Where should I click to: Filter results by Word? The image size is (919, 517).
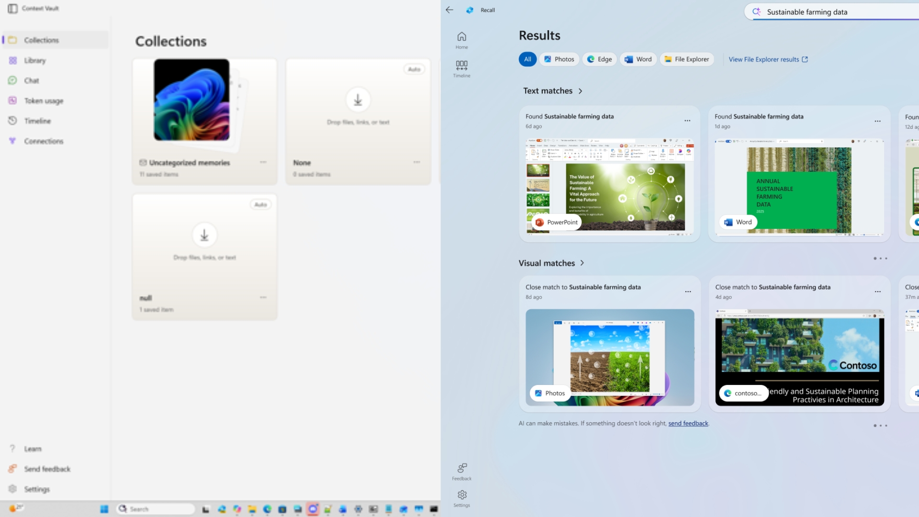click(x=638, y=59)
